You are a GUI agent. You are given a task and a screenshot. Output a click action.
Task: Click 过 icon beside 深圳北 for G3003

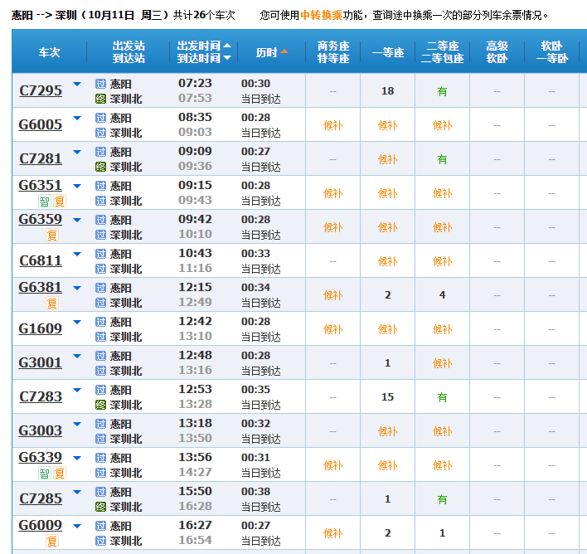[x=100, y=439]
